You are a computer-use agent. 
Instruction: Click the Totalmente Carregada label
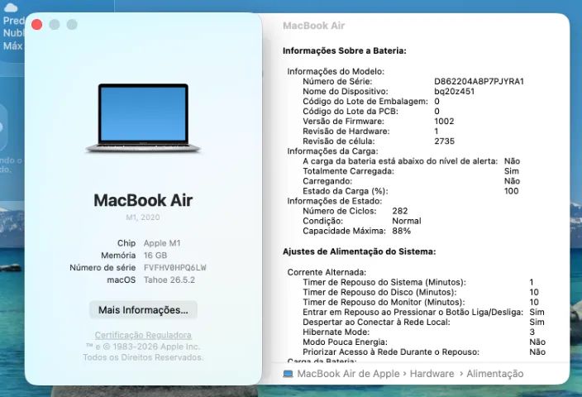[x=348, y=171]
